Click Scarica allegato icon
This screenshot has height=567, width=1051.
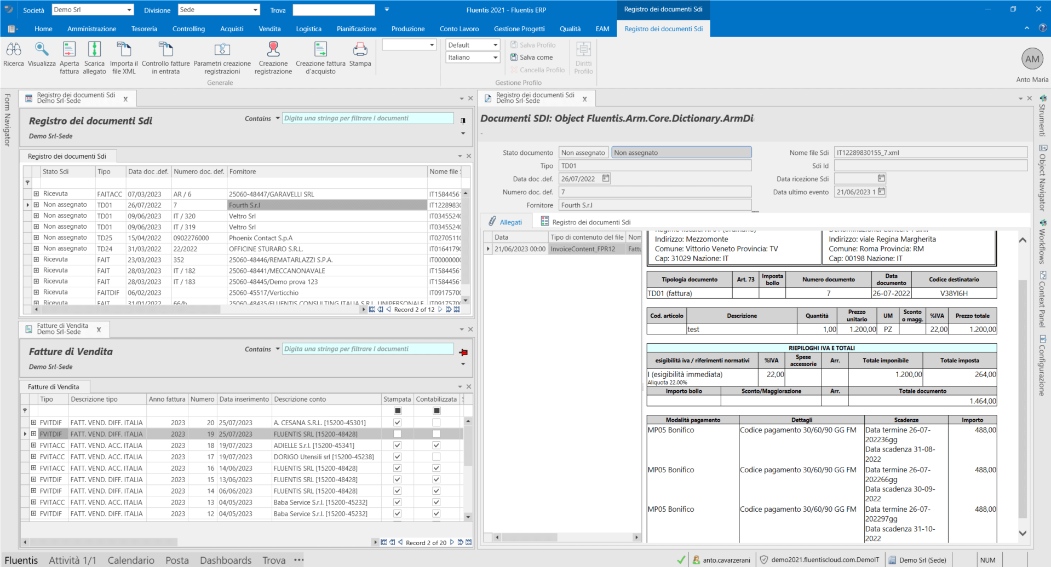pyautogui.click(x=95, y=50)
